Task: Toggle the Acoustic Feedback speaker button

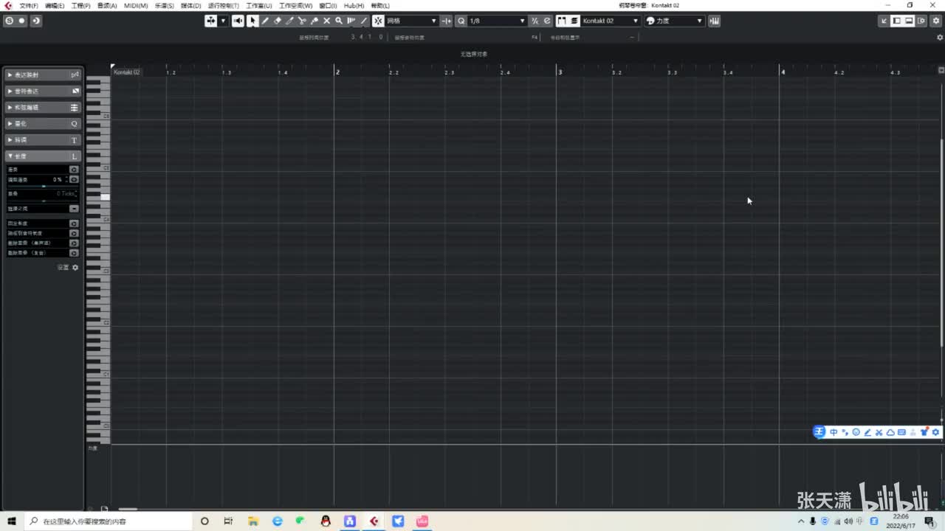Action: 238,21
